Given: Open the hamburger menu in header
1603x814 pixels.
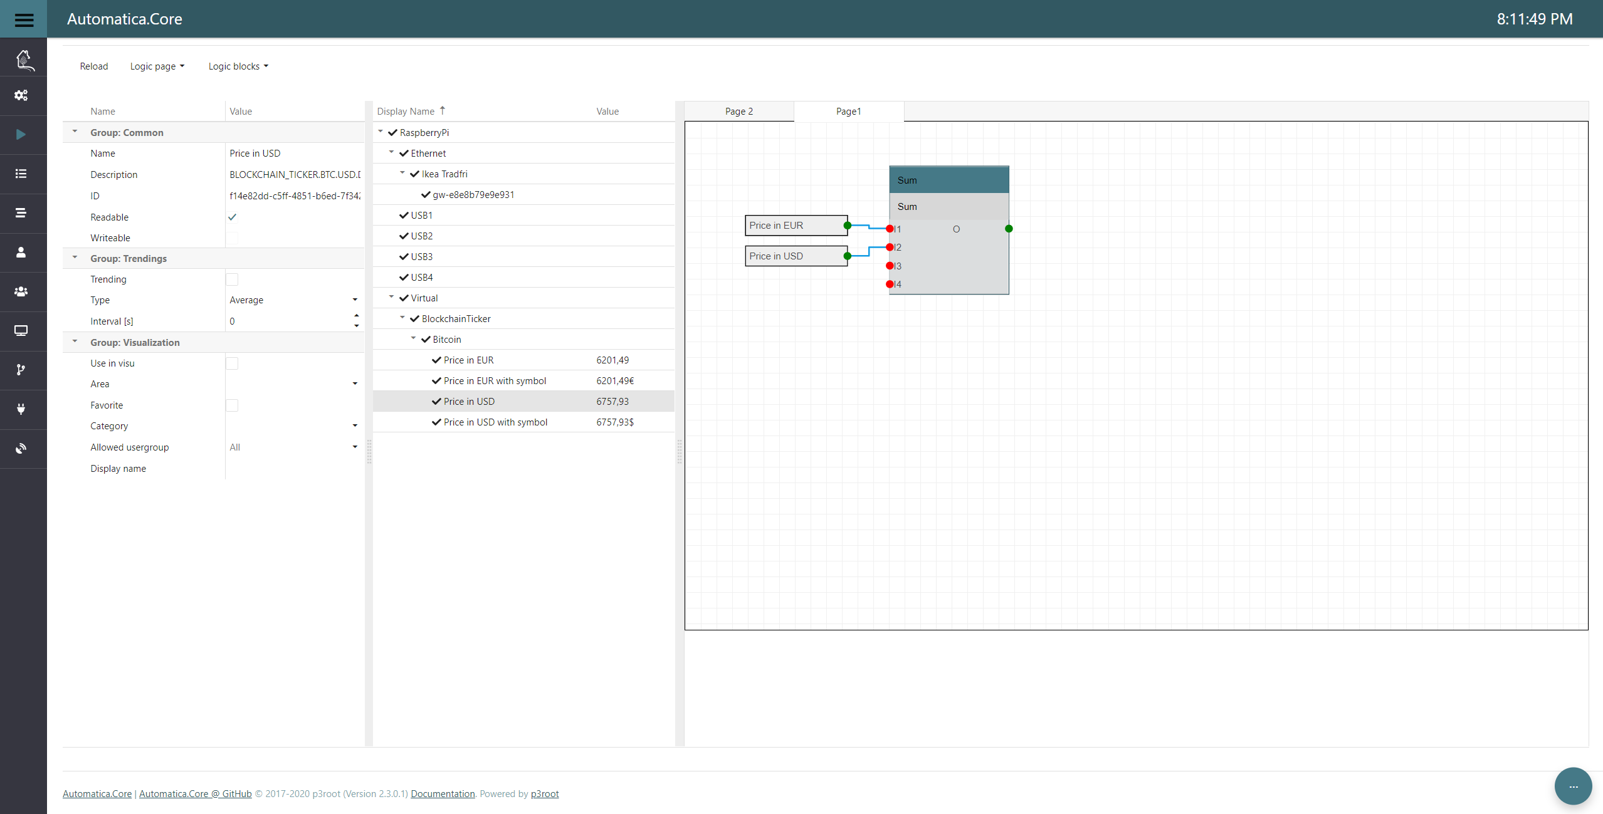Looking at the screenshot, I should tap(24, 19).
